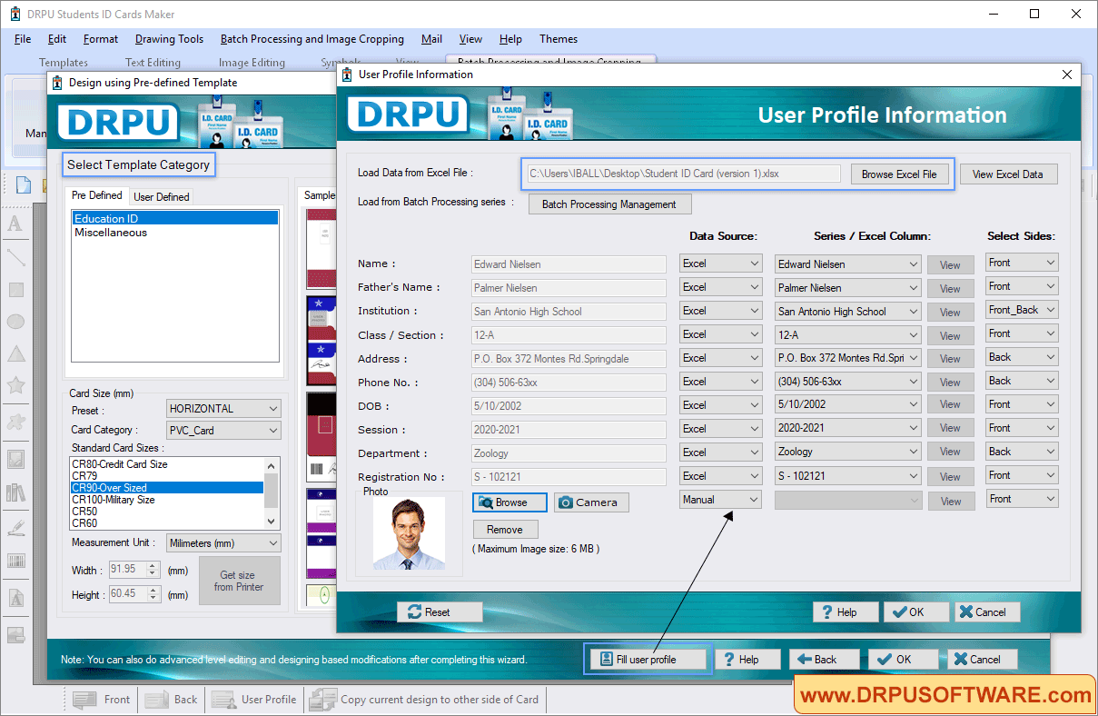
Task: Open Card Category dropdown PVC_Card
Action: 223,431
